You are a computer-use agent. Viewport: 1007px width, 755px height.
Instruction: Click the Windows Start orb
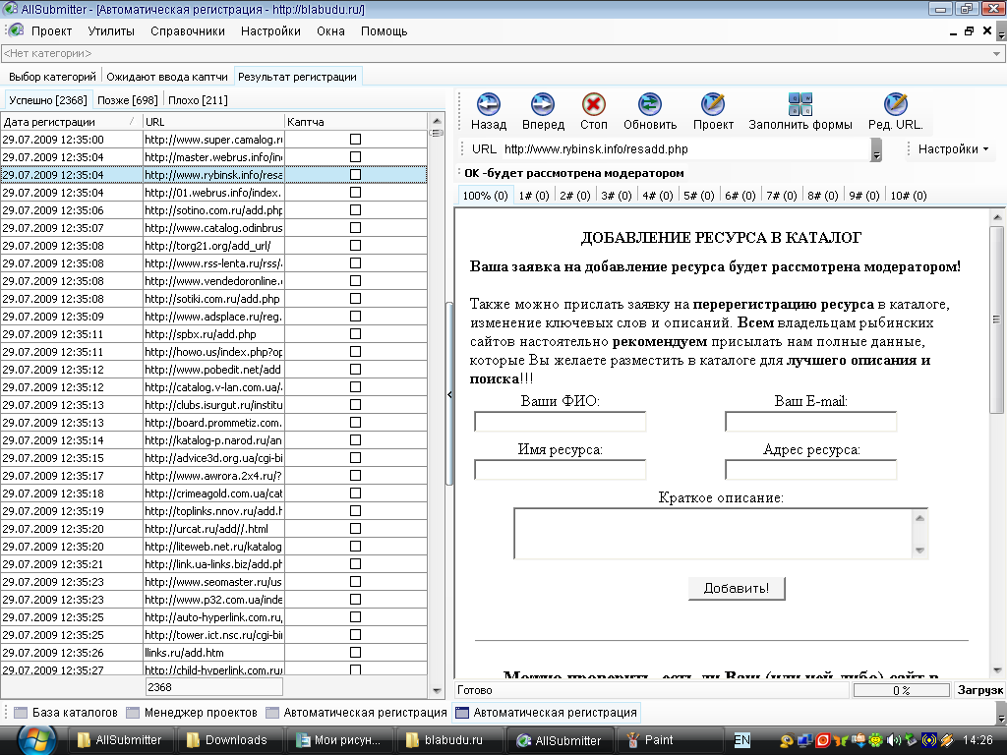pos(37,739)
